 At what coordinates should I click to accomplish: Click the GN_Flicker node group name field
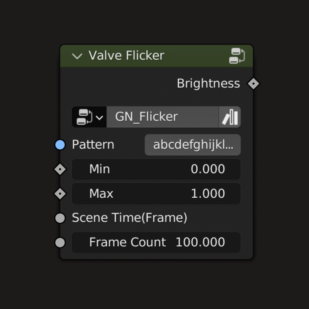click(x=162, y=117)
